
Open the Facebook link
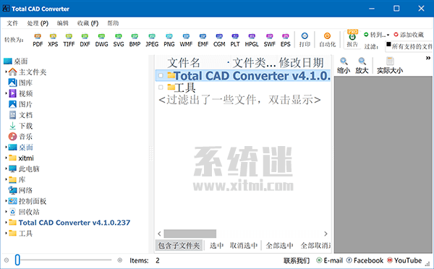pos(365,260)
